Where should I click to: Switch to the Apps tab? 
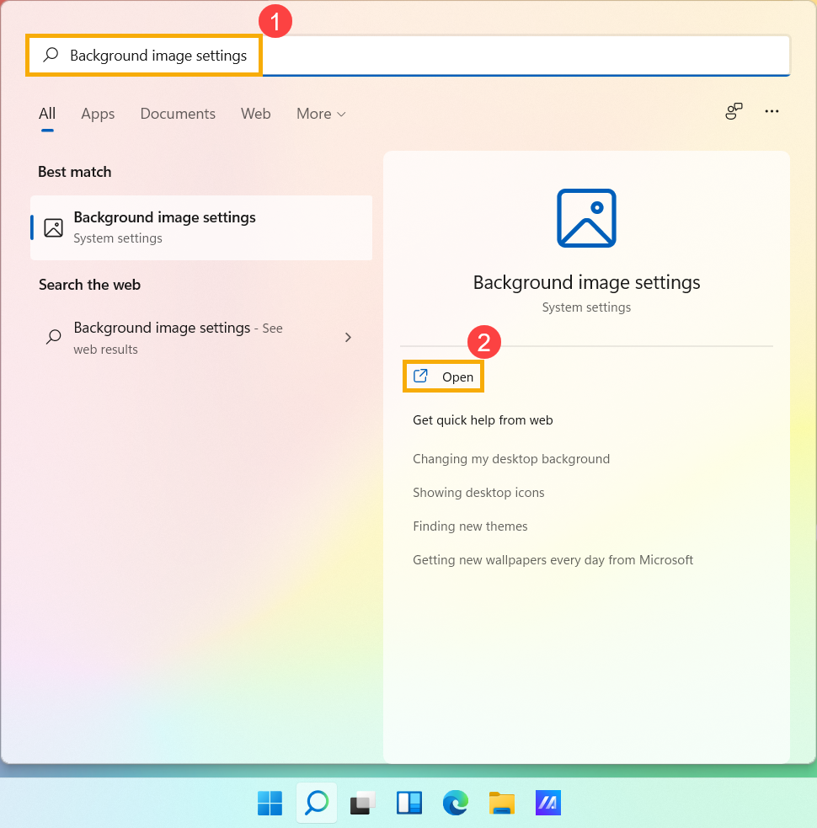point(98,114)
